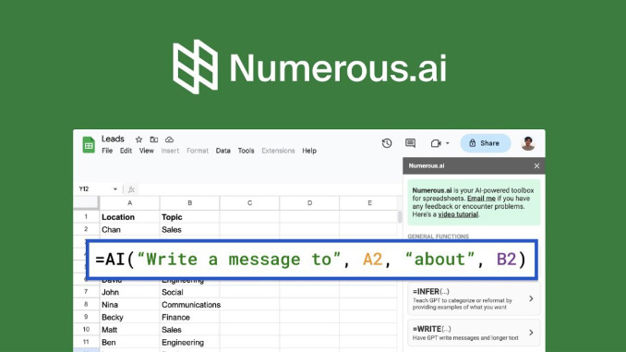Click the cell containing Chan
The image size is (626, 352).
click(130, 229)
